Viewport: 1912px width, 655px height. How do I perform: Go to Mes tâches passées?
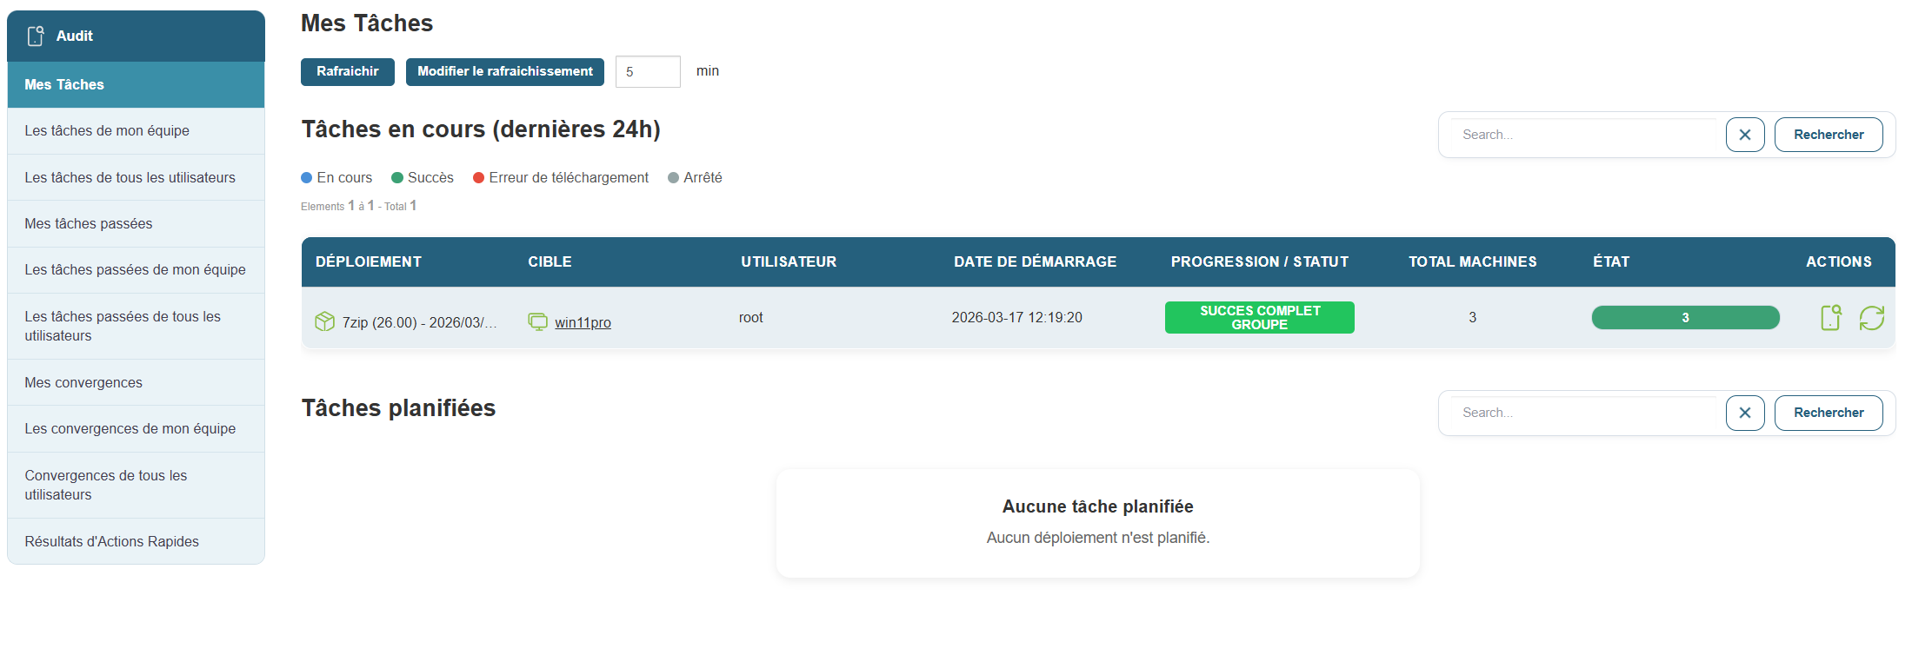point(136,223)
